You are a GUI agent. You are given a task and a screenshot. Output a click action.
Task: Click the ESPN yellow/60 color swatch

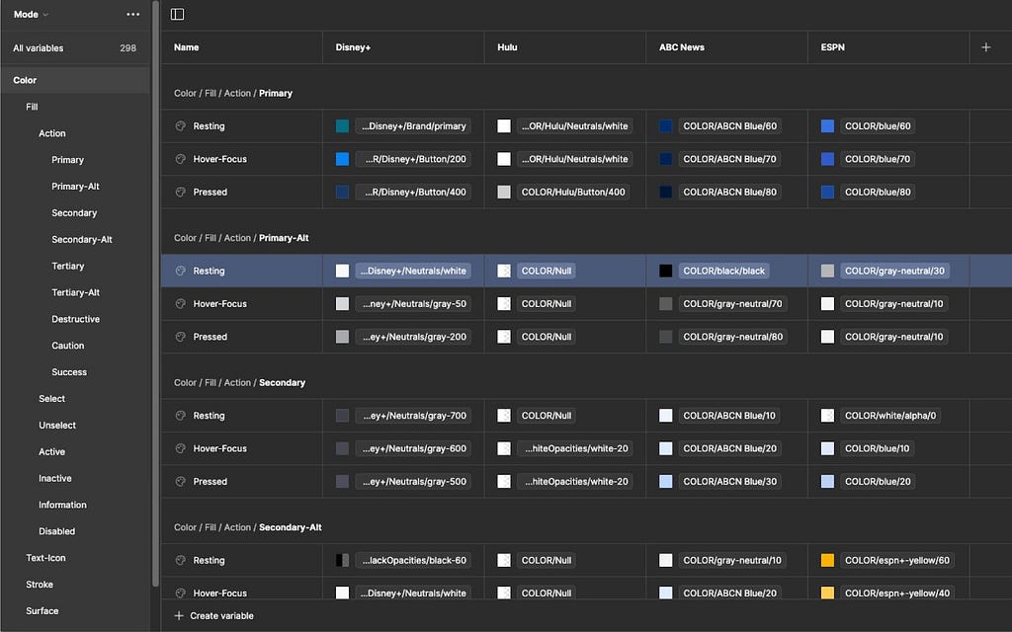point(827,561)
